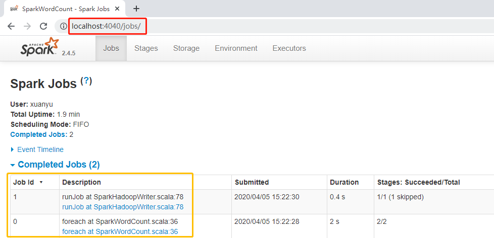The image size is (494, 238).
Task: Follow the Completed Jobs: summary link
Action: (x=39, y=135)
